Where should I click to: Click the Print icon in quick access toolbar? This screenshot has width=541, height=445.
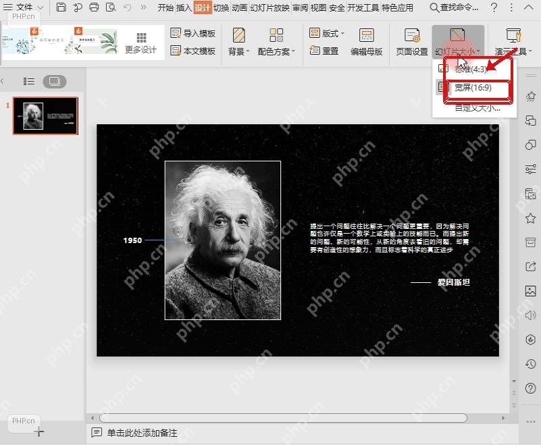pyautogui.click(x=94, y=7)
